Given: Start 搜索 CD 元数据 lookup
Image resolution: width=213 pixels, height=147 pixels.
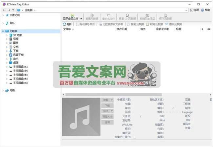Looking at the screenshot, I should click(x=127, y=17).
